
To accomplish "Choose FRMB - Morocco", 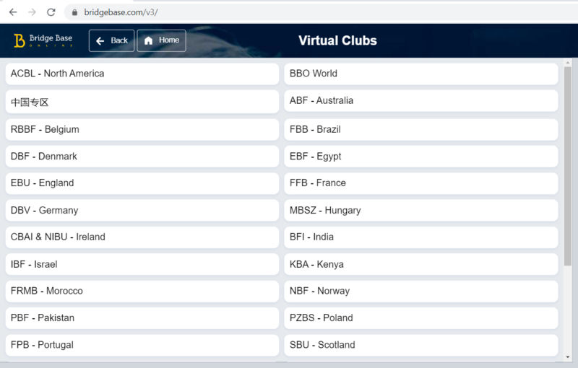I will coord(142,291).
